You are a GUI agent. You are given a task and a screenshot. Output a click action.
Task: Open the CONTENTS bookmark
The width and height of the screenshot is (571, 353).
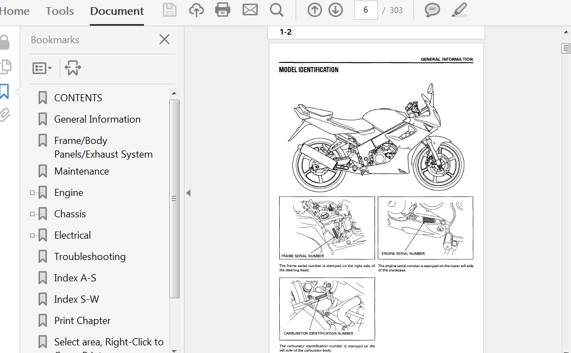[x=78, y=98]
